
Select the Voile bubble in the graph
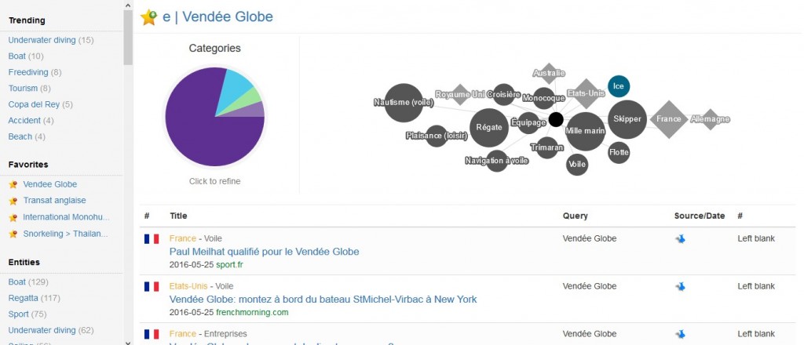tap(577, 165)
